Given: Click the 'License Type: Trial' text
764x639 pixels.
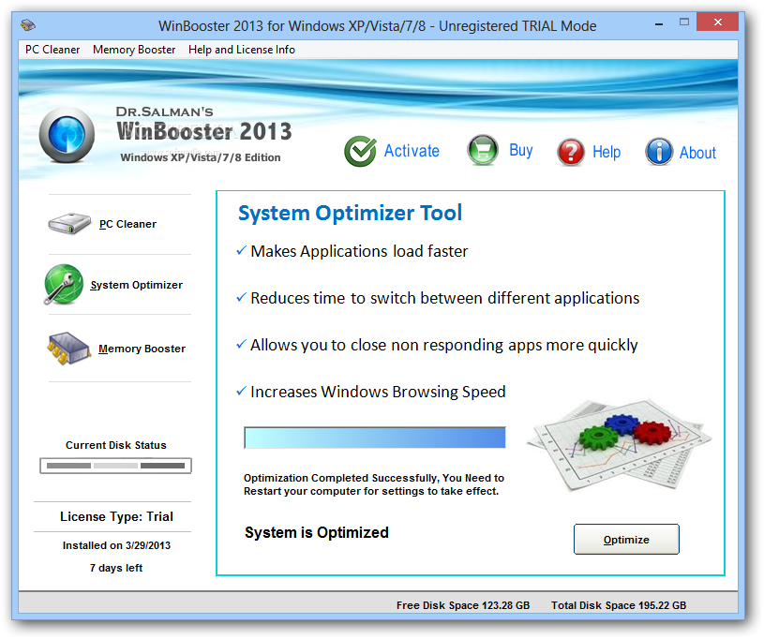Looking at the screenshot, I should coord(116,517).
